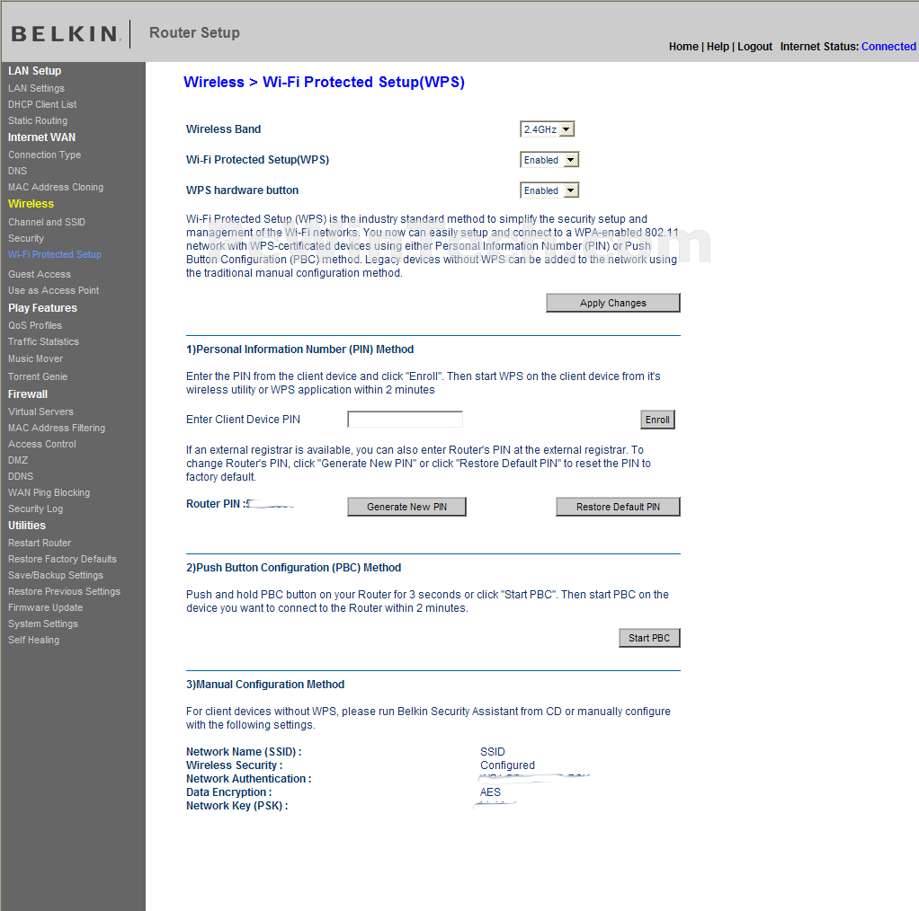919x911 pixels.
Task: Click the Enroll button
Action: pos(657,420)
